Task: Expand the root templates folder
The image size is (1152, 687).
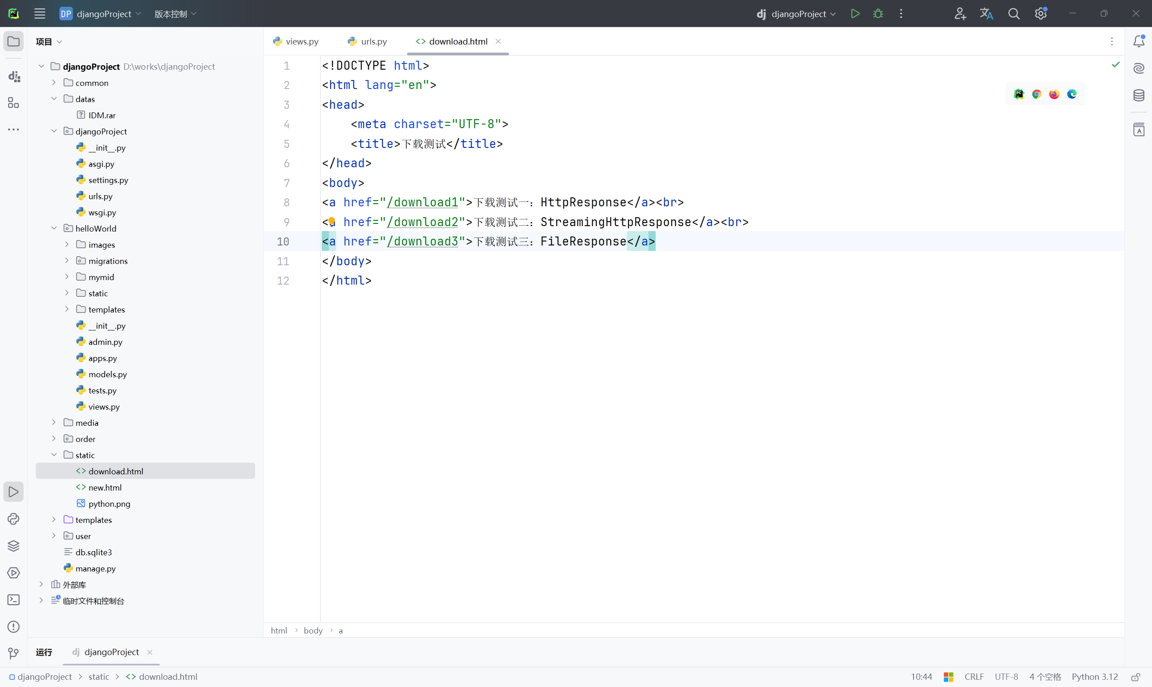Action: [x=54, y=519]
